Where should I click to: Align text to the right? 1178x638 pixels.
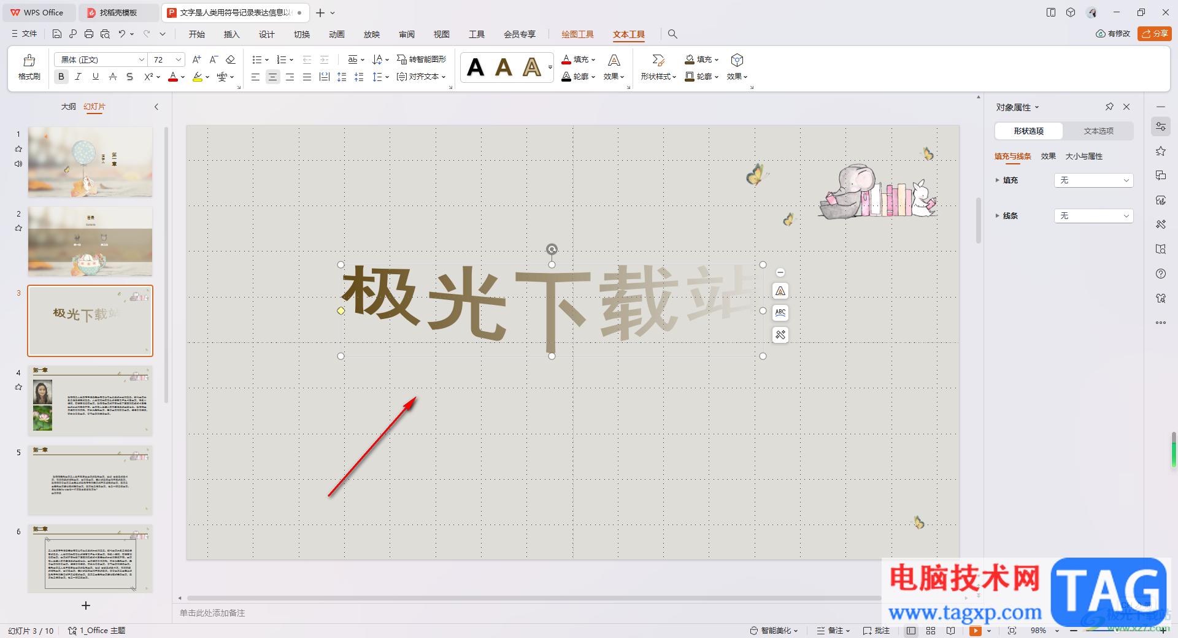[290, 77]
